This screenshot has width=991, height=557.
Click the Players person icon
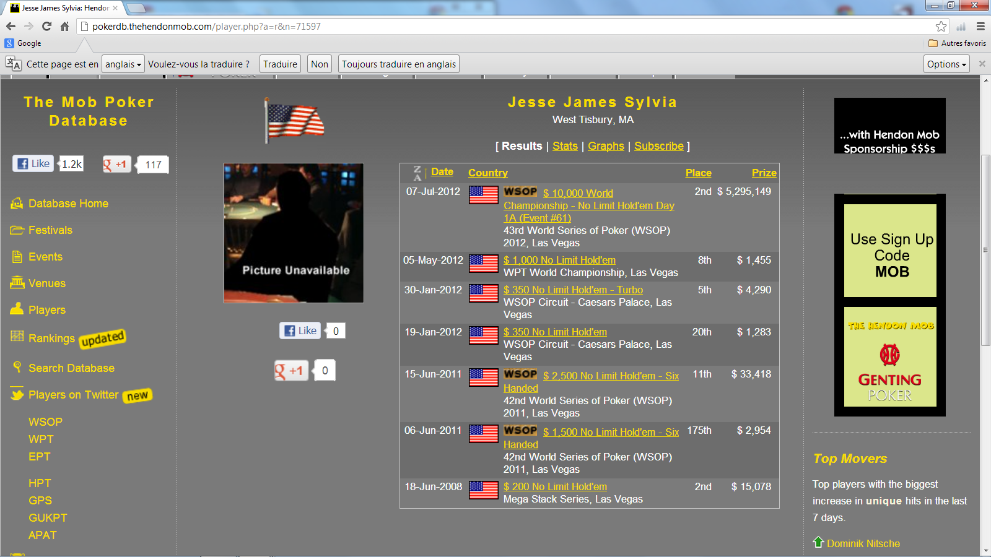click(17, 309)
